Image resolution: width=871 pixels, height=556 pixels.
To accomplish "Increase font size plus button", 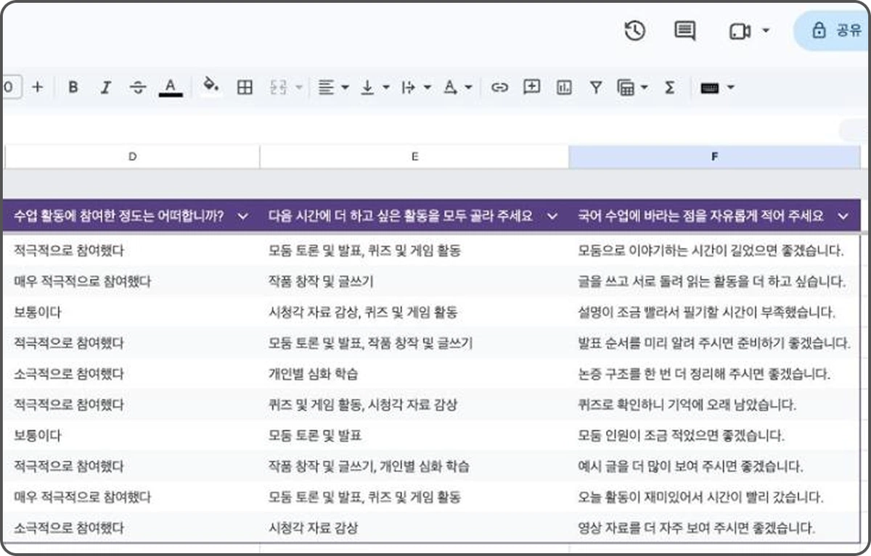I will point(38,87).
